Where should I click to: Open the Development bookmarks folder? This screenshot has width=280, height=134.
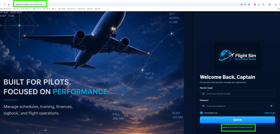(x=6, y=9)
